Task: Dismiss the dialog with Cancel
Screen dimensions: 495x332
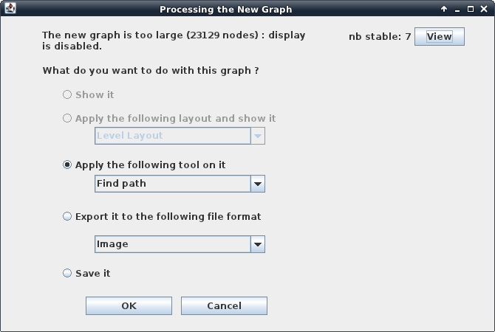Action: (224, 306)
